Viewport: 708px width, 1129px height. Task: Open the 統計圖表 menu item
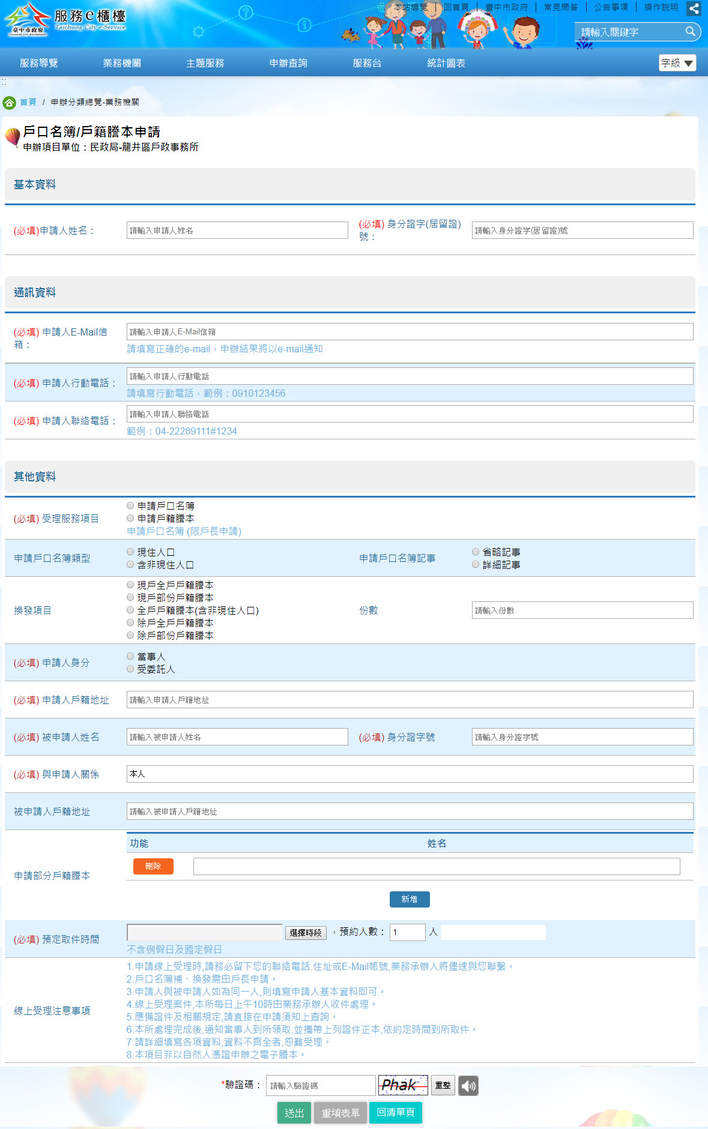(x=446, y=63)
